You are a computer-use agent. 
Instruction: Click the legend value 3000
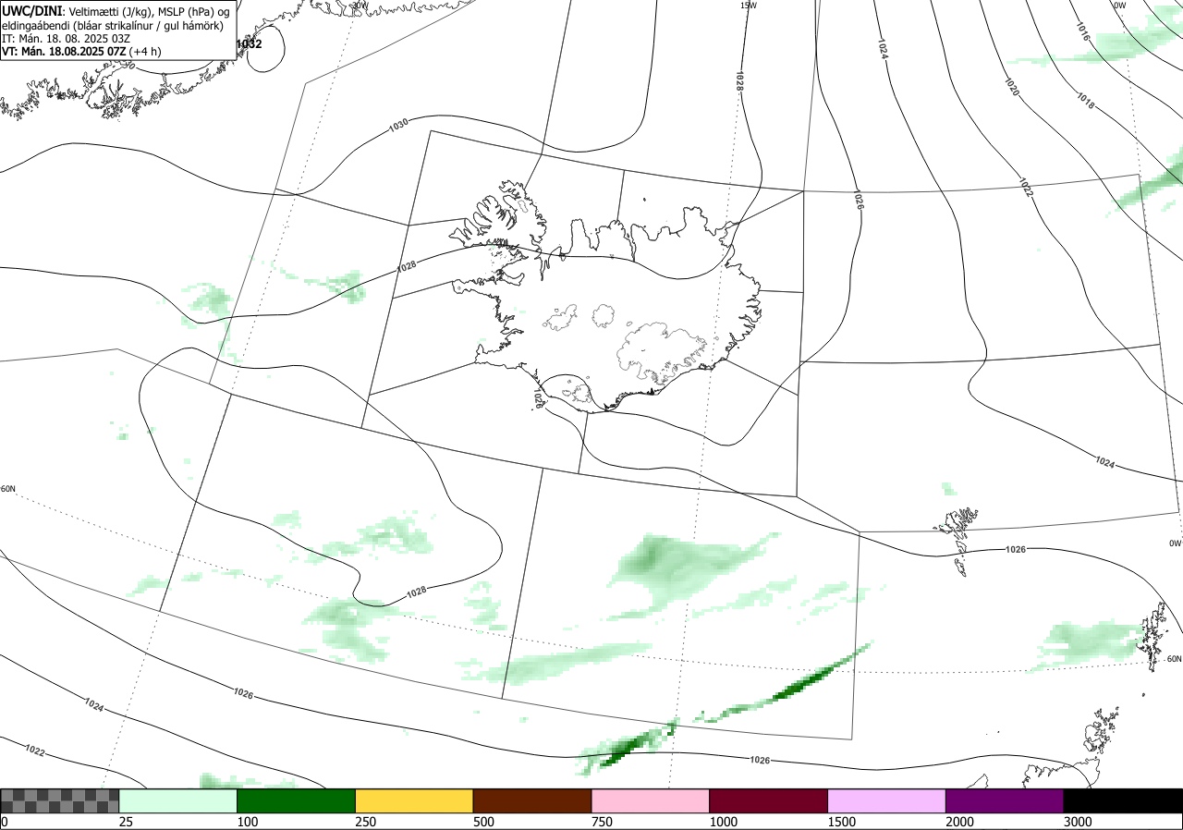pyautogui.click(x=1079, y=822)
